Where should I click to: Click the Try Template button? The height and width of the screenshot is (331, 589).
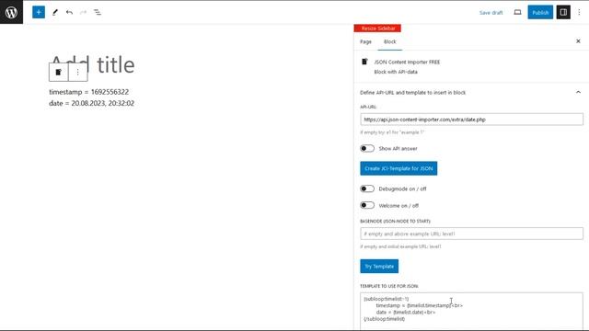point(379,266)
